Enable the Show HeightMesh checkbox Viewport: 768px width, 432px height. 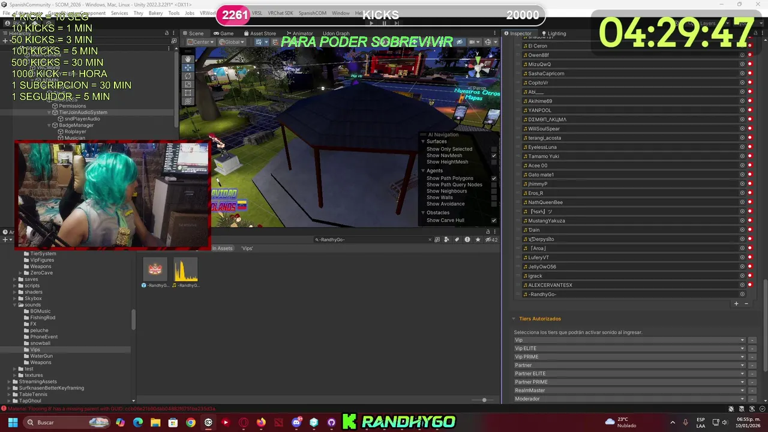[494, 162]
